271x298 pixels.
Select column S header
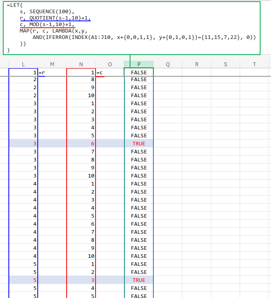(226, 64)
